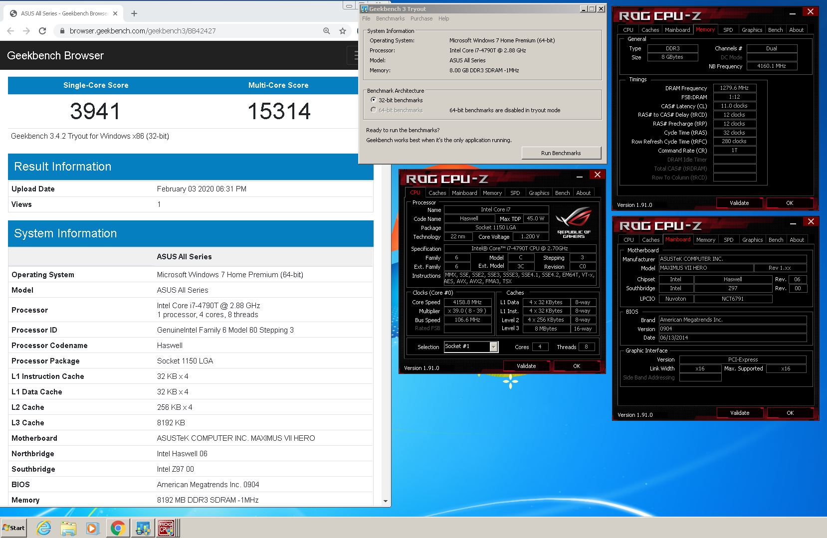This screenshot has height=538, width=827.
Task: Switch to ROG CPU-Z in taskbar
Action: pos(167,528)
